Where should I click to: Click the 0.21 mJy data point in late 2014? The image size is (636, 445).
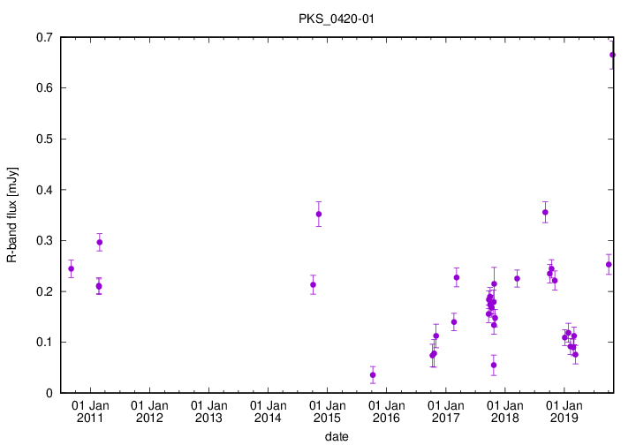click(313, 284)
